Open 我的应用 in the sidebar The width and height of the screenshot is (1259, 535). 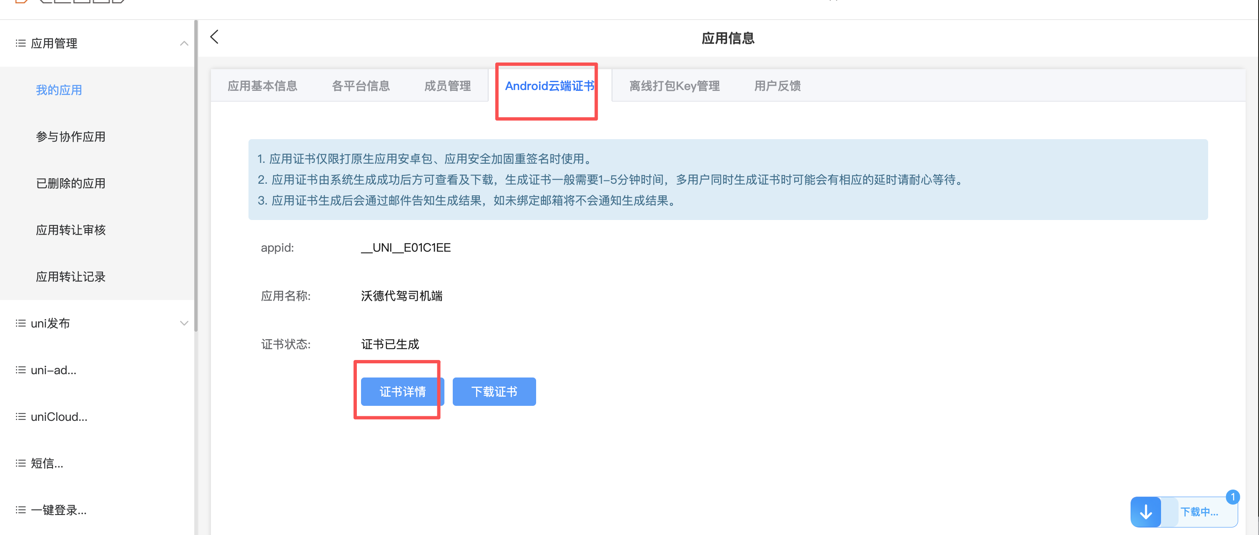coord(59,90)
